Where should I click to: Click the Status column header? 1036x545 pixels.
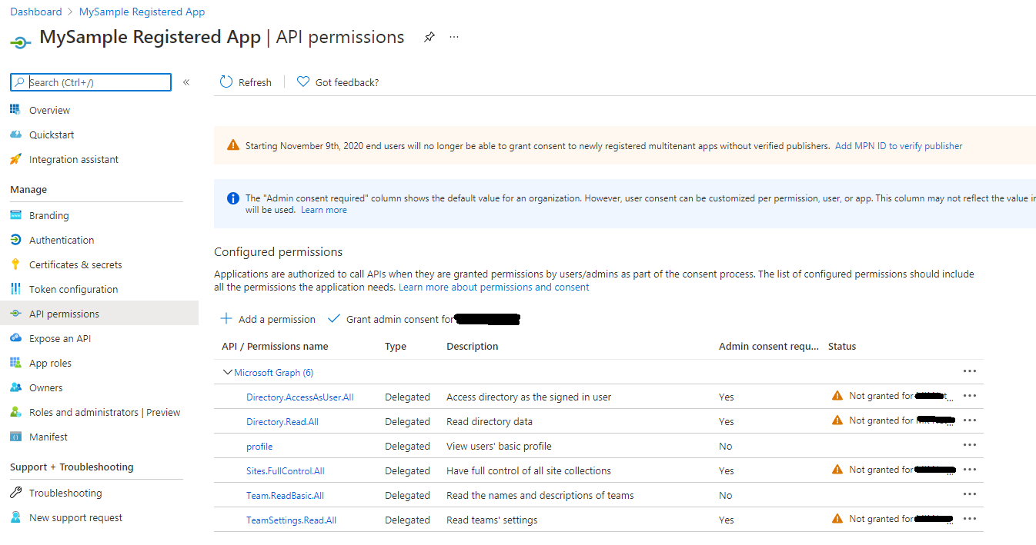pos(842,347)
